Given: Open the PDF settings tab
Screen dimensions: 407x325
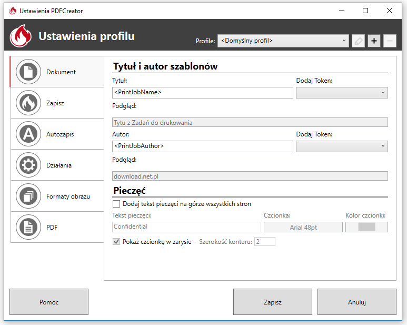Looking at the screenshot, I should tap(57, 228).
